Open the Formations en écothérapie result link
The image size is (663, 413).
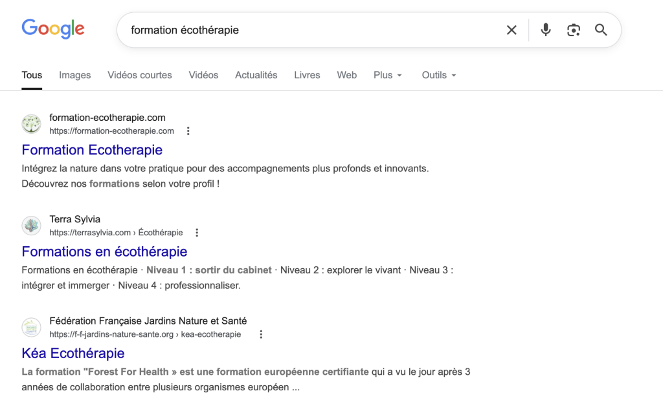point(104,251)
